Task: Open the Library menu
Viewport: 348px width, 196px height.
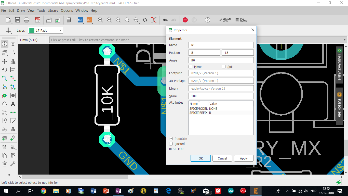Action: (53, 10)
